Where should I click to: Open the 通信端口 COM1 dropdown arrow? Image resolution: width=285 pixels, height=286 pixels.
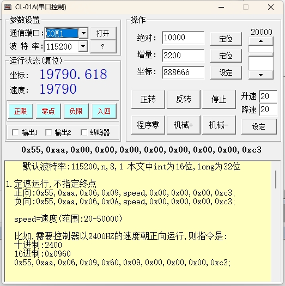(x=83, y=33)
